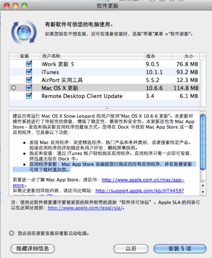Click restart-required icon beside Mac OS X 更新
The height and width of the screenshot is (258, 212).
[x=14, y=88]
